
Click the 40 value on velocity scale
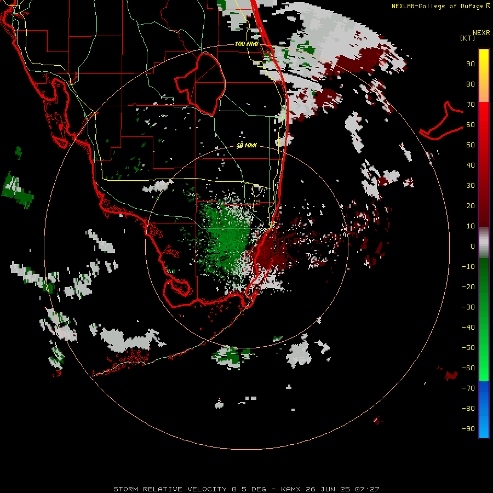tap(471, 165)
